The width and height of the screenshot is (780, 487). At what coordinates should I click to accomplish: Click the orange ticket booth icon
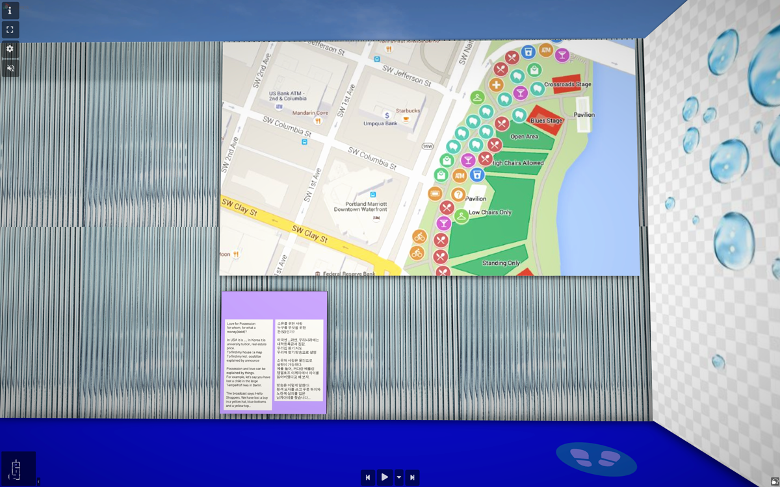pyautogui.click(x=435, y=194)
